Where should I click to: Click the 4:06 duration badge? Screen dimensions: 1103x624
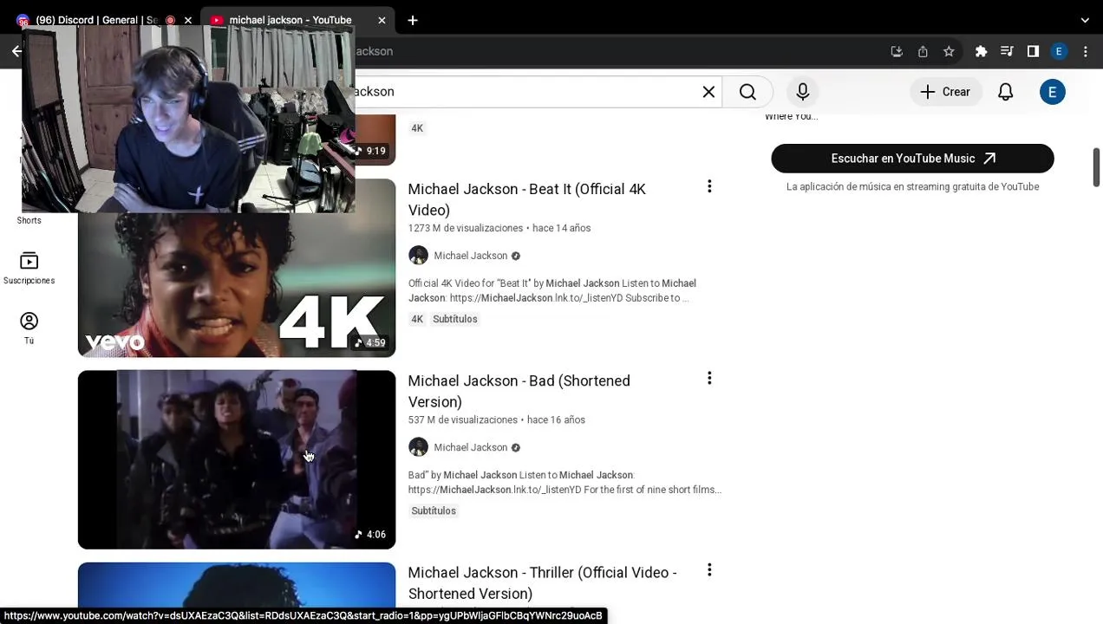click(370, 534)
